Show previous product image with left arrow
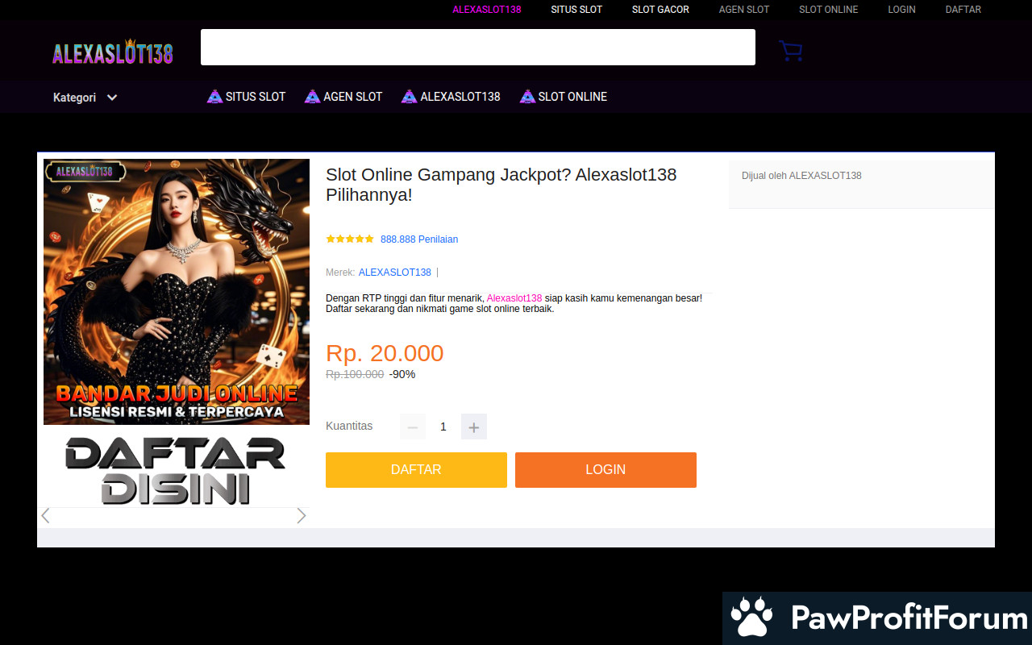Viewport: 1032px width, 645px height. 46,516
